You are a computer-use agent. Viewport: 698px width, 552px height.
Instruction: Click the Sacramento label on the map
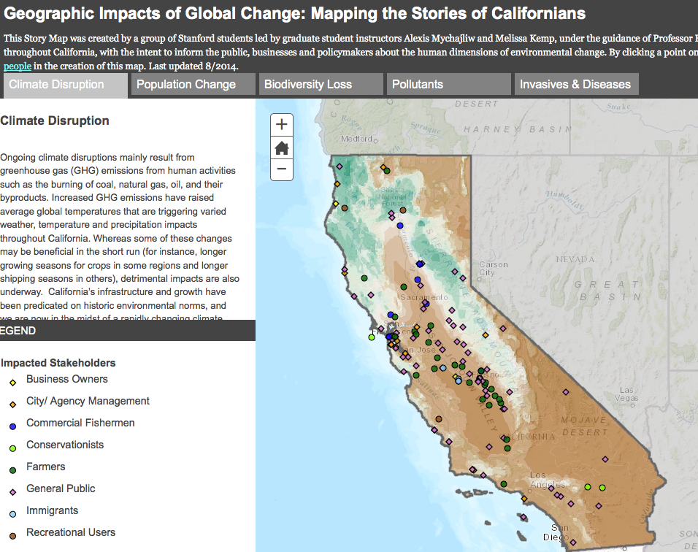click(x=423, y=297)
